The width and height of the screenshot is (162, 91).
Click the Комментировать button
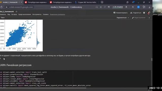[x=120, y=13]
